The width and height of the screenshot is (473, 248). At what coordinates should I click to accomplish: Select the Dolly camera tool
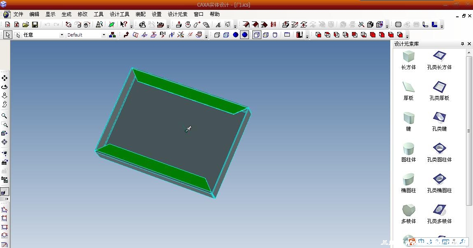pyautogui.click(x=5, y=96)
